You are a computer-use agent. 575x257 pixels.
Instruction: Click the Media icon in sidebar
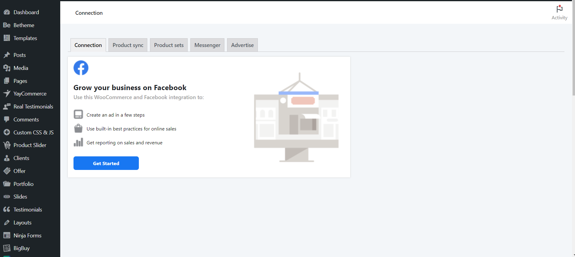click(x=7, y=68)
